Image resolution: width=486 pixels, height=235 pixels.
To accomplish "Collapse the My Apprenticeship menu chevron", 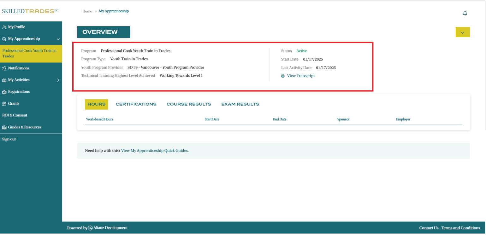I will coord(58,39).
